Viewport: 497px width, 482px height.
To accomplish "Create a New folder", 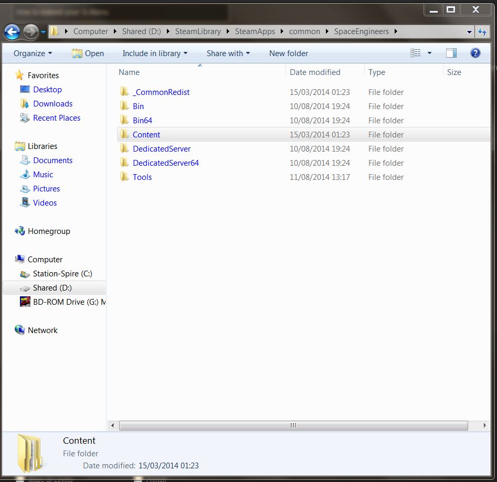I will coord(289,53).
